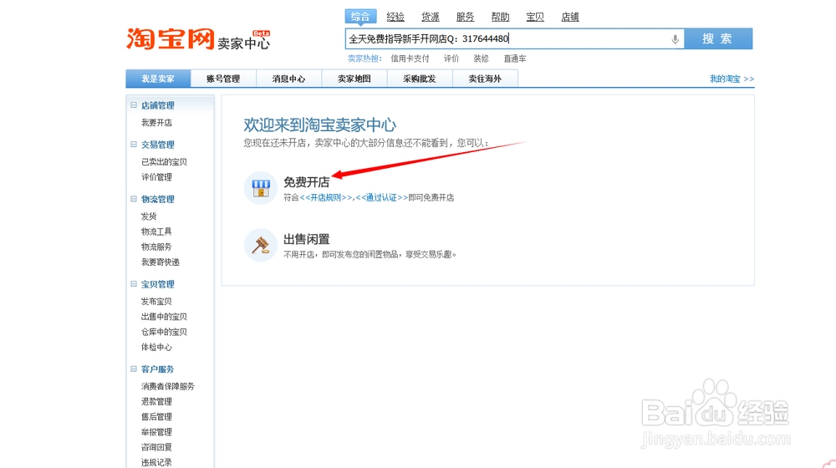Image resolution: width=836 pixels, height=468 pixels.
Task: Click the 客户服务 section title
Action: coord(158,369)
